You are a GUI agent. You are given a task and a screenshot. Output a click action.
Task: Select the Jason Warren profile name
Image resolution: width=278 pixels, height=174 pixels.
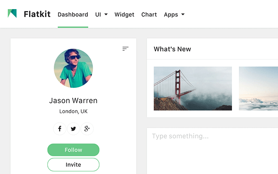pyautogui.click(x=73, y=100)
